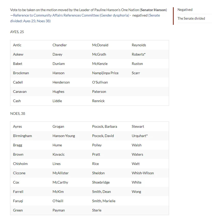This screenshot has height=219, width=212.
Task: Click the 'NOES, 38' heading
Action: click(x=18, y=114)
